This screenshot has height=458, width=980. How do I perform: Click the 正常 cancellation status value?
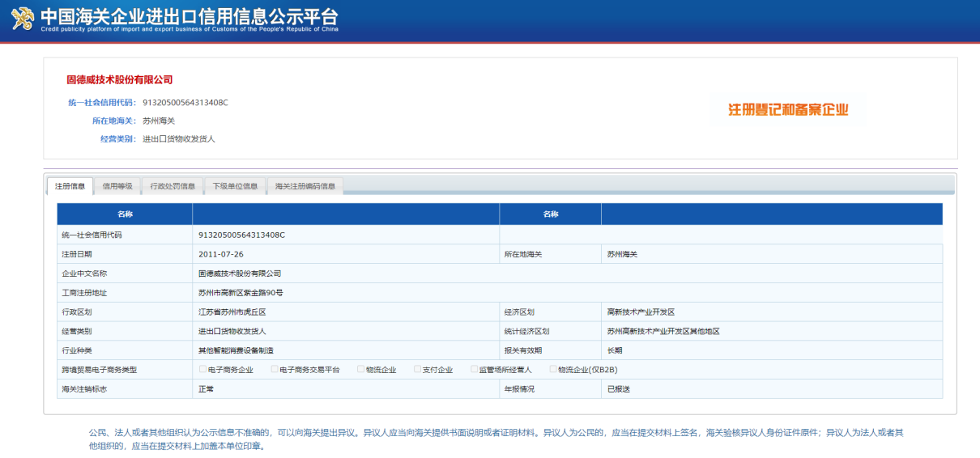[x=206, y=389]
